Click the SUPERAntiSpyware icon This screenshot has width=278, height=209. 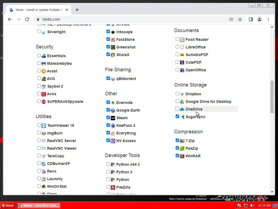click(x=44, y=102)
